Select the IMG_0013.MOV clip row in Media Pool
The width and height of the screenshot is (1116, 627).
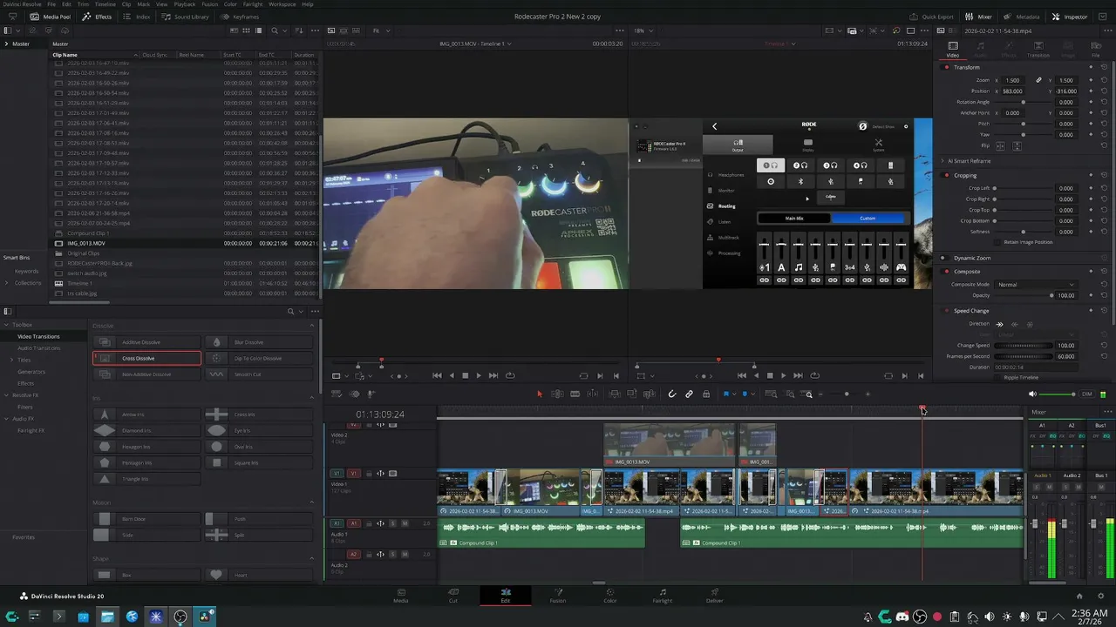click(185, 243)
